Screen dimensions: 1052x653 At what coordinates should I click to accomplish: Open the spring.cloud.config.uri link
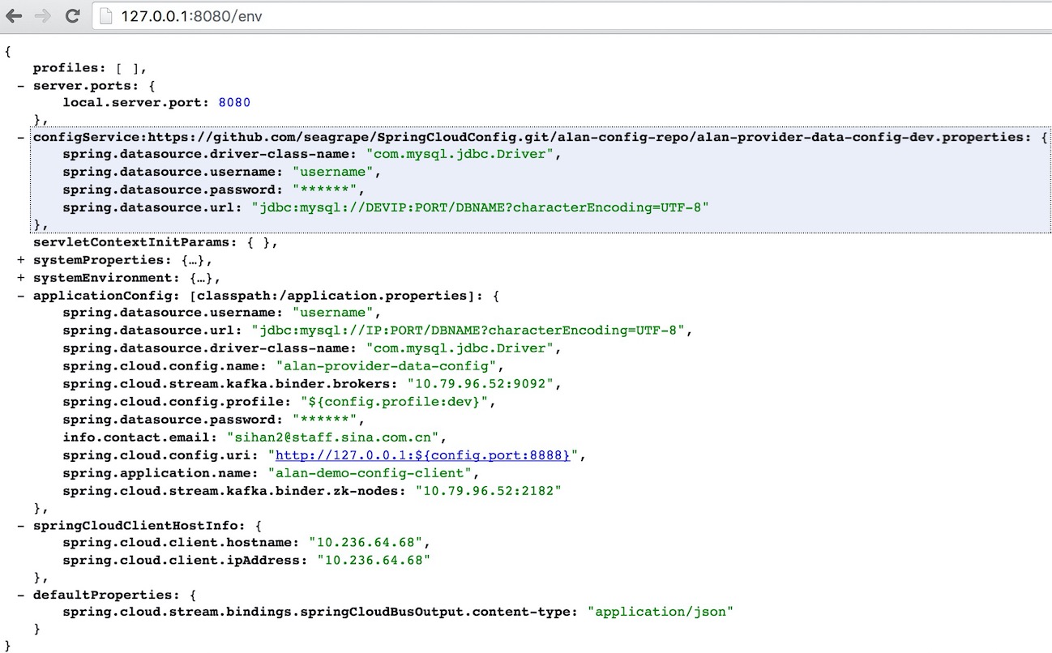point(424,455)
